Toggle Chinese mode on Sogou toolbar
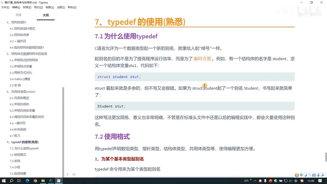The height and width of the screenshot is (184, 327). point(301,175)
